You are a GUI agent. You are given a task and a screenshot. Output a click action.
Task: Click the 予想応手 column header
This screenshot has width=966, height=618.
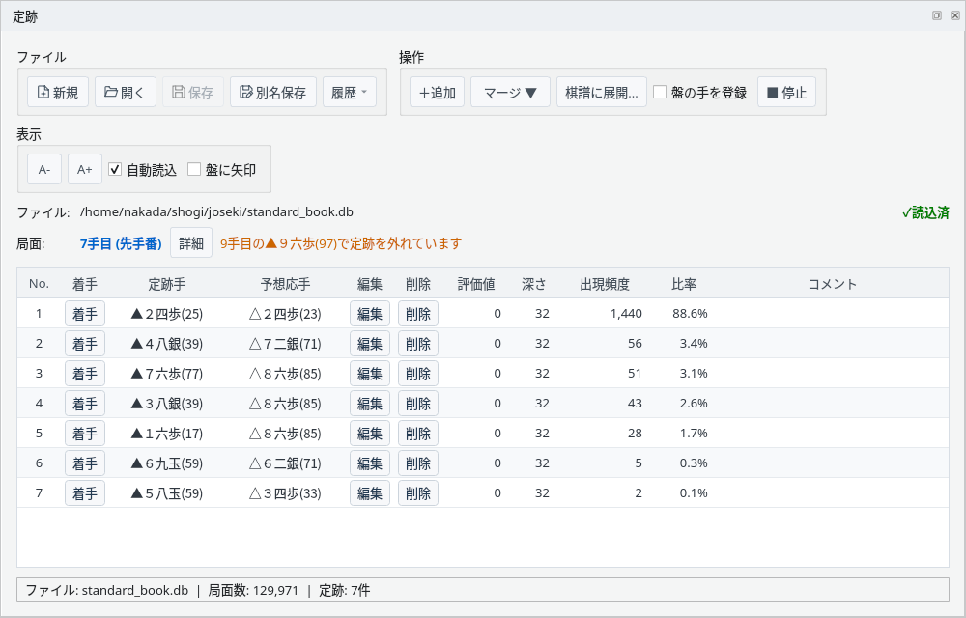pyautogui.click(x=285, y=284)
